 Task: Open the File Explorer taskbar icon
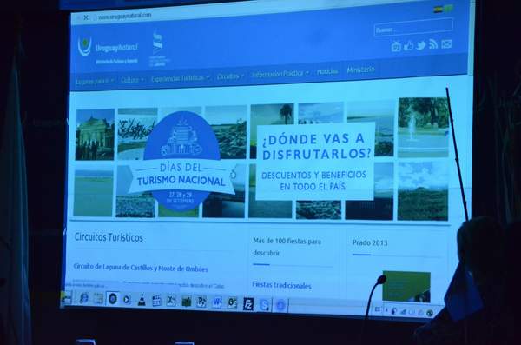pos(98,298)
